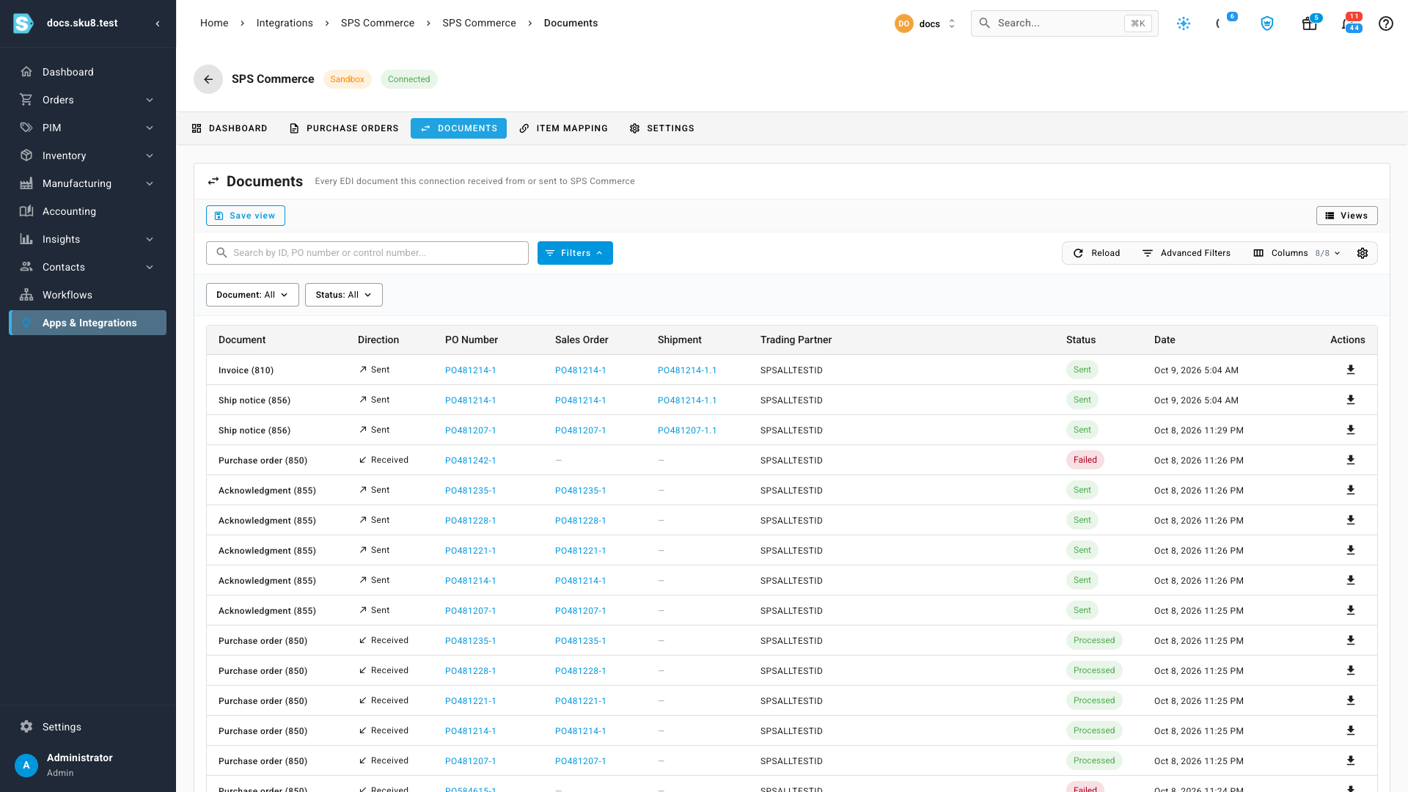Open notifications bell with red badge
1408x792 pixels.
pyautogui.click(x=1349, y=23)
